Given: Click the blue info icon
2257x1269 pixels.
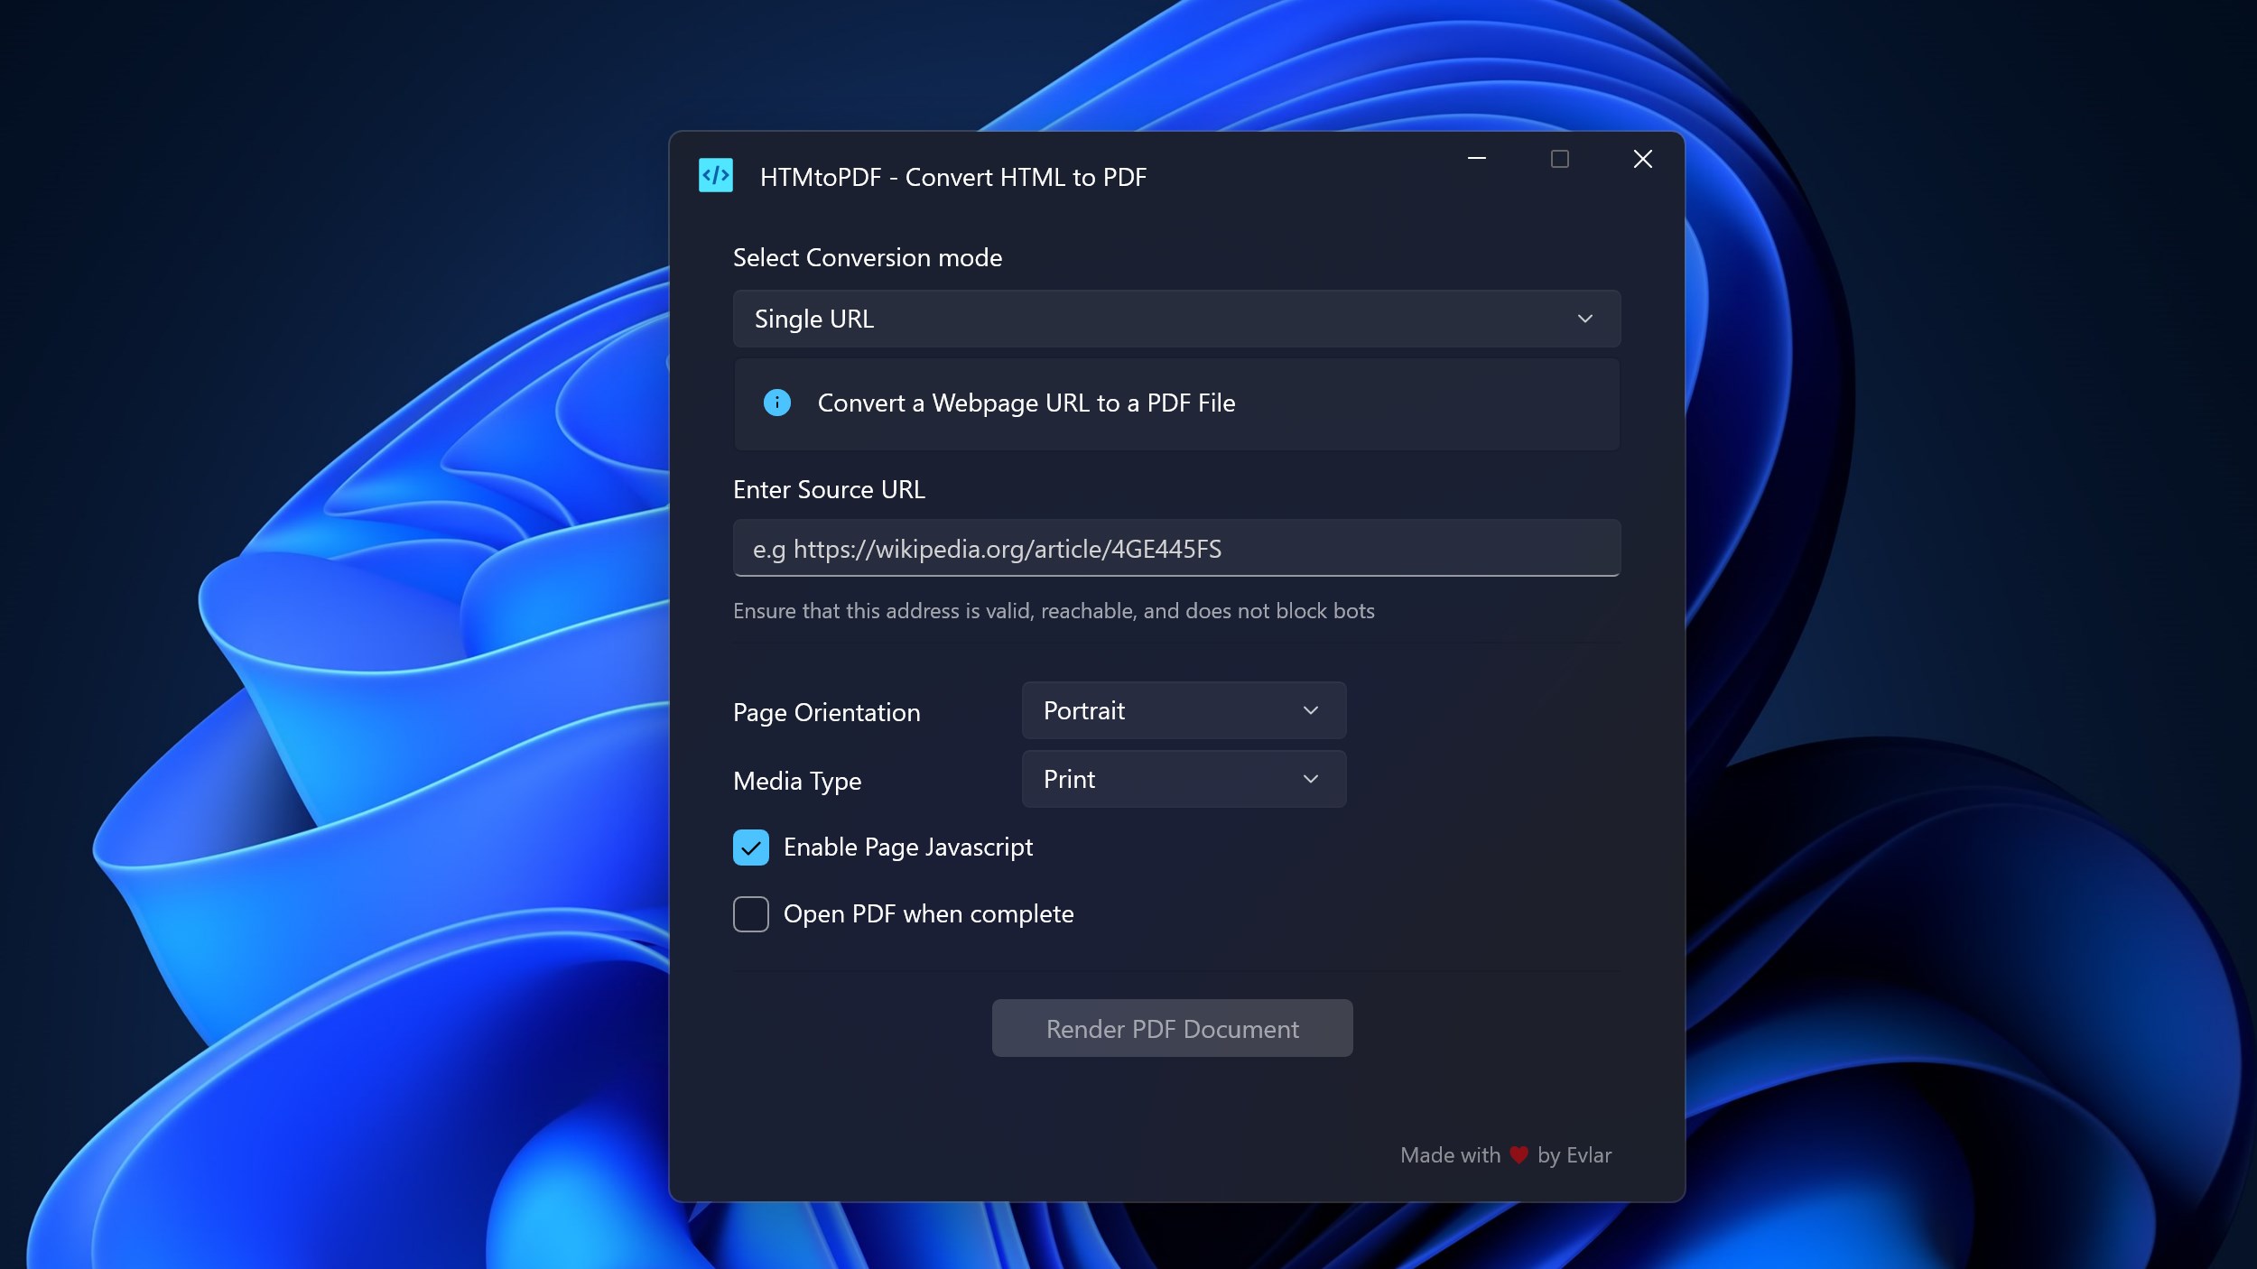Looking at the screenshot, I should tap(776, 403).
